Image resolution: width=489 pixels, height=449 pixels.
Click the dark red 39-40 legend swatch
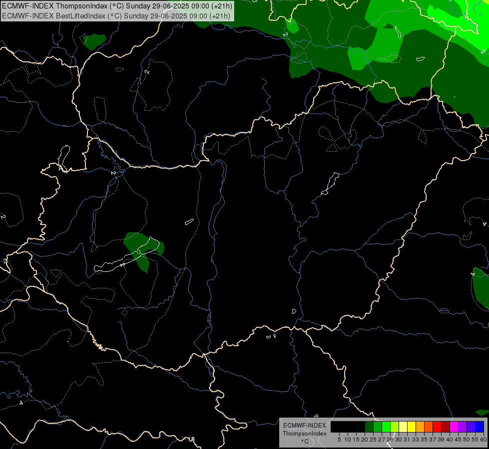[446, 427]
